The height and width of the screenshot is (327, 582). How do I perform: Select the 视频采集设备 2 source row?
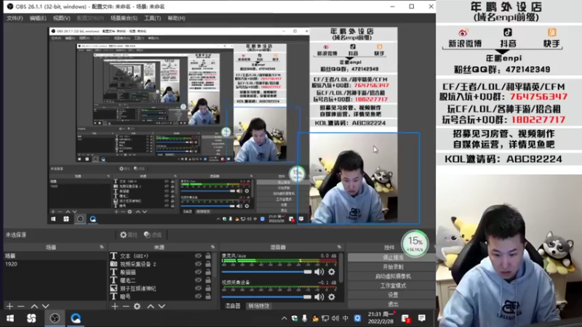pyautogui.click(x=160, y=264)
